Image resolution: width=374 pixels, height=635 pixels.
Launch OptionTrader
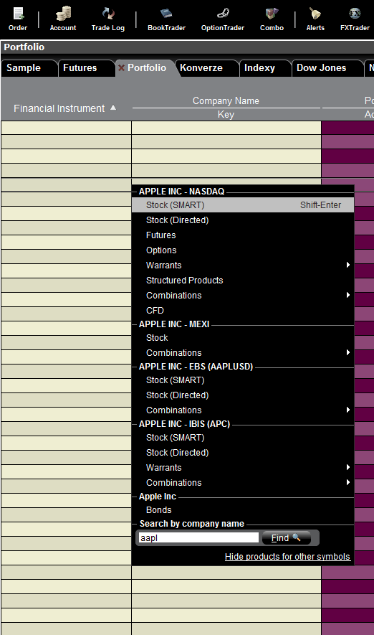coord(223,19)
